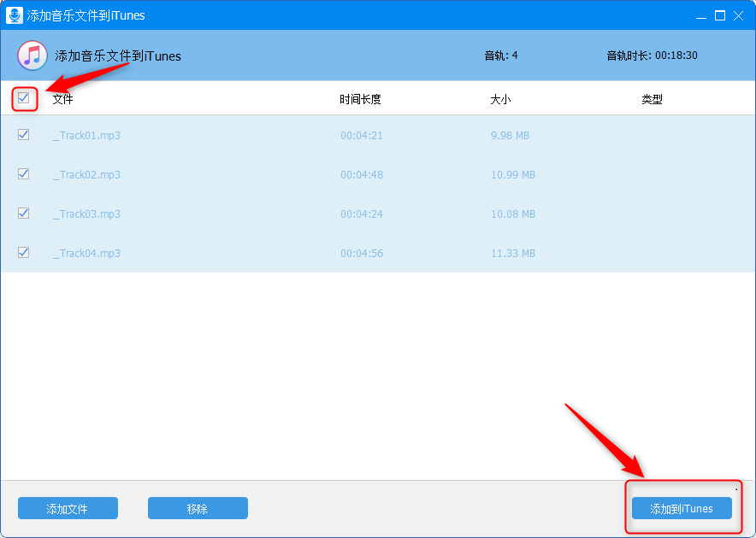The image size is (756, 538).
Task: Click the 文件 column header
Action: click(62, 99)
